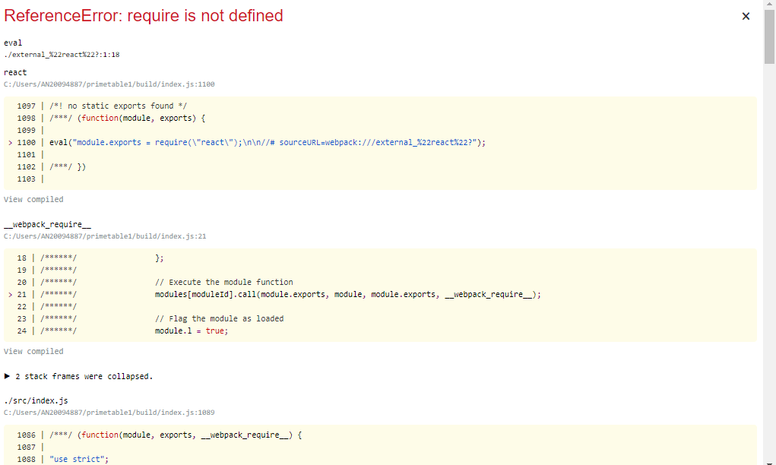Click the external_%22react%22 source path

click(61, 54)
